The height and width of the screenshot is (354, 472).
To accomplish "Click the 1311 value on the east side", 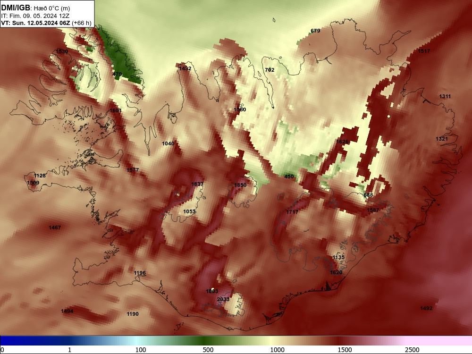I will click(x=445, y=97).
